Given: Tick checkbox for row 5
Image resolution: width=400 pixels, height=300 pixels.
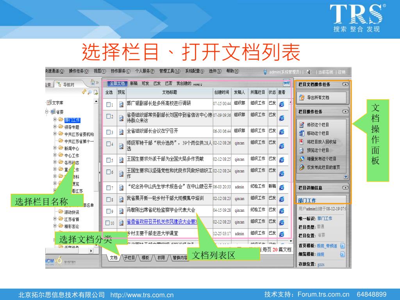Looking at the screenshot, I should coord(109,160).
